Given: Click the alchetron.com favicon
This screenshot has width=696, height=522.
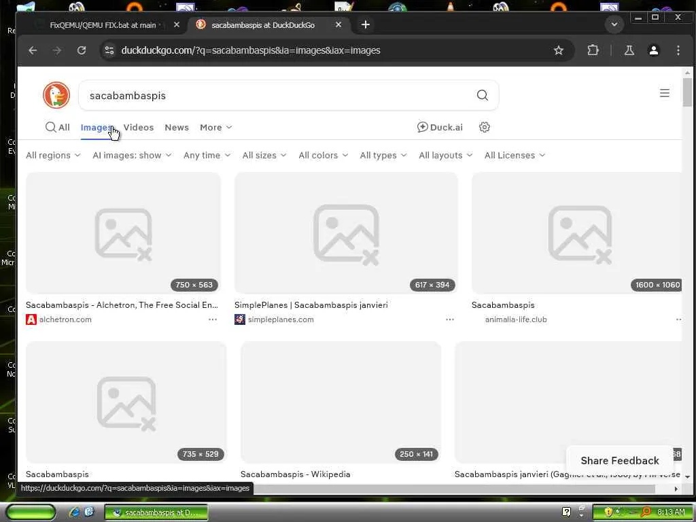Looking at the screenshot, I should (31, 319).
